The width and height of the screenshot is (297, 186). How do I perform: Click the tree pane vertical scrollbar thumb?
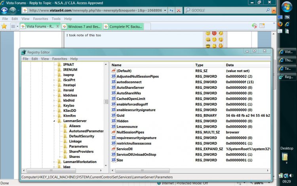[106, 102]
